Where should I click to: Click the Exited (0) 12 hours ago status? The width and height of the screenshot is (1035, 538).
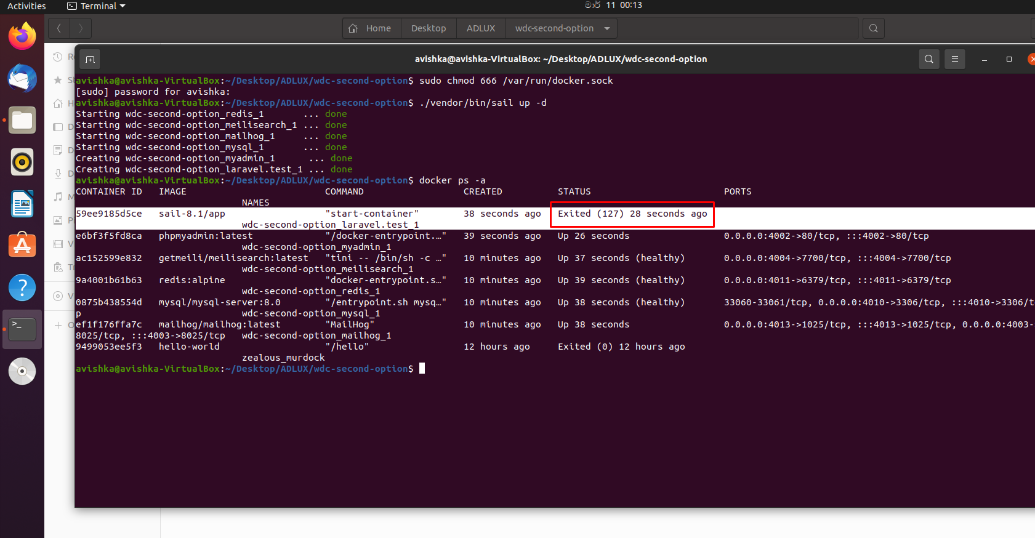(x=621, y=347)
